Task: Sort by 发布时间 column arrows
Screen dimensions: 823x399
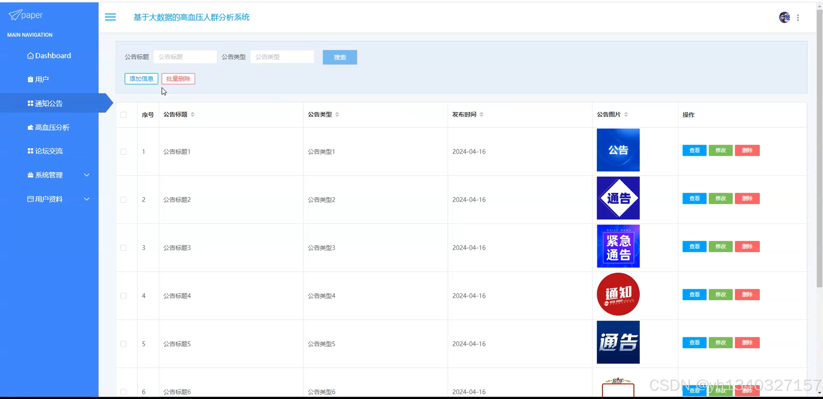Action: [x=482, y=114]
